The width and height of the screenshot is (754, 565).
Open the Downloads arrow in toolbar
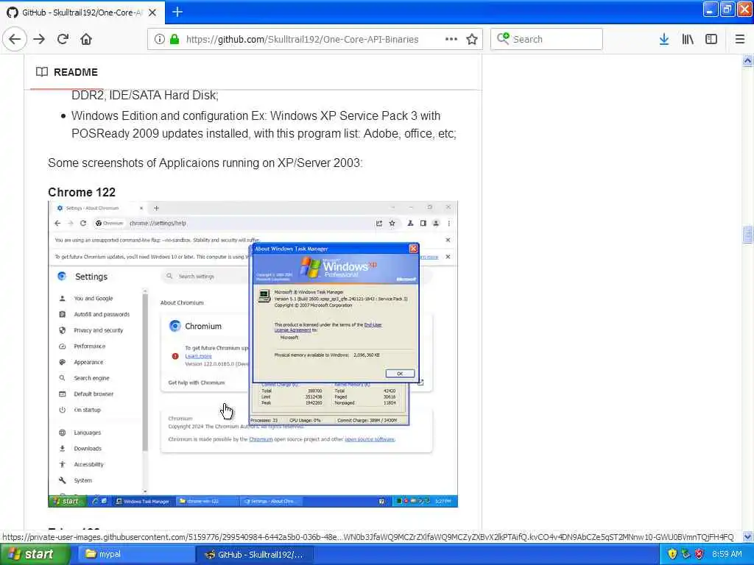[x=664, y=39]
